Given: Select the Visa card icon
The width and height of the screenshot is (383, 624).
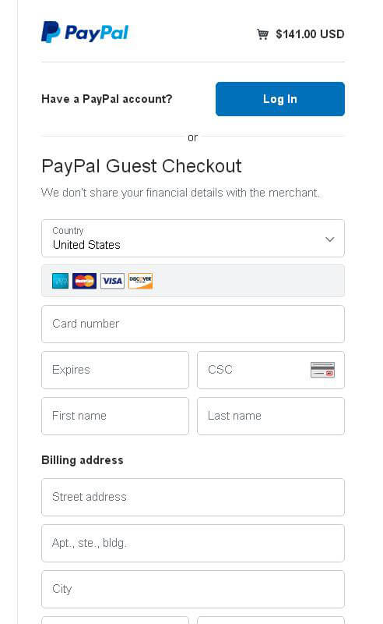Looking at the screenshot, I should 112,281.
